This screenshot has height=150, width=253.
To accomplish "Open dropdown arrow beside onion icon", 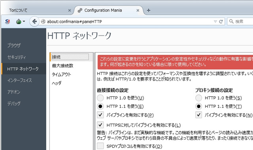I will [24, 21].
